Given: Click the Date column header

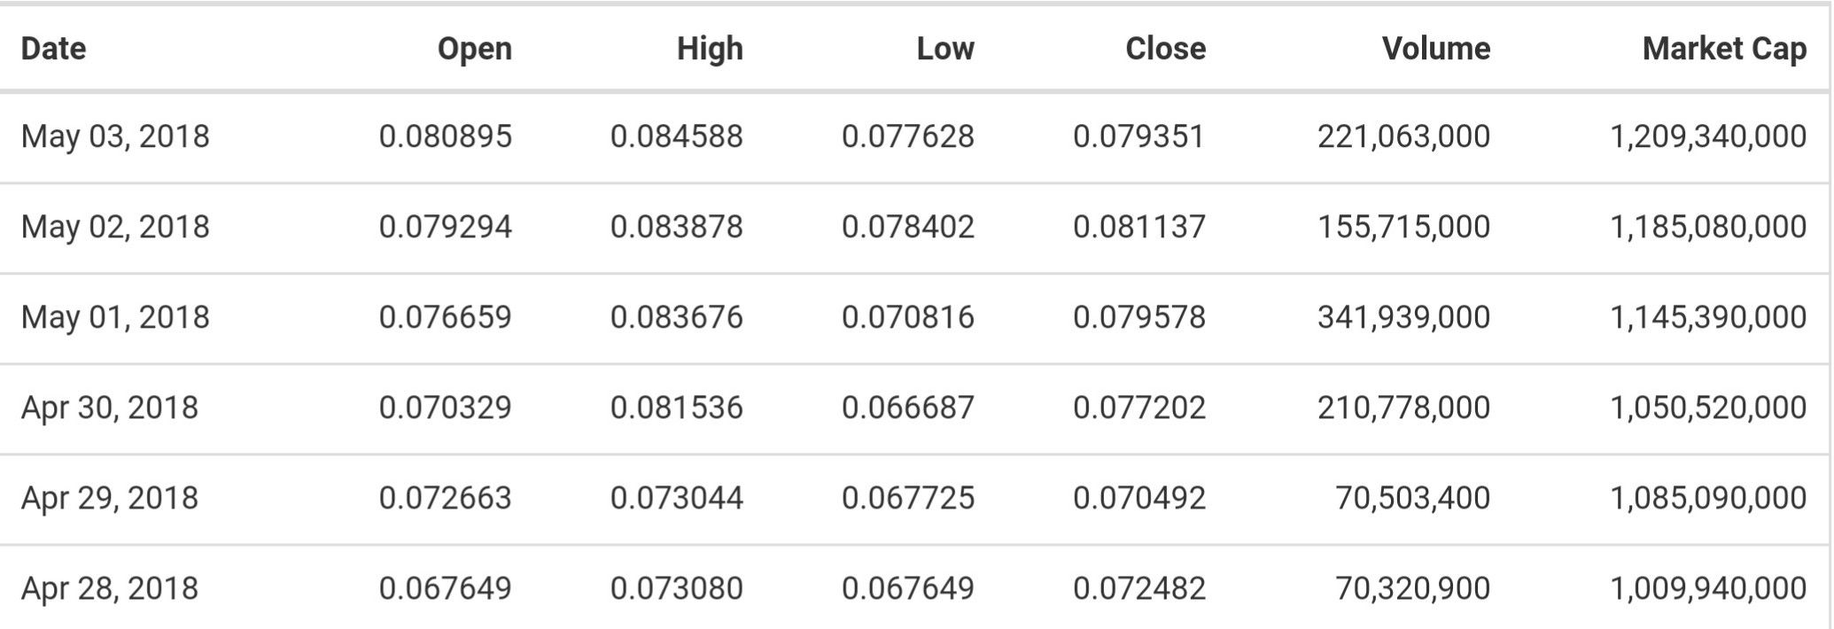Looking at the screenshot, I should pyautogui.click(x=53, y=48).
